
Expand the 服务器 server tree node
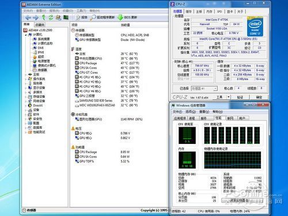coord(26,84)
